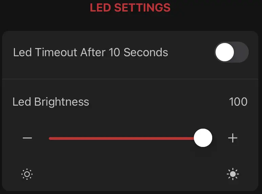Tap the bright sun icon
The image size is (262, 194).
(x=233, y=174)
